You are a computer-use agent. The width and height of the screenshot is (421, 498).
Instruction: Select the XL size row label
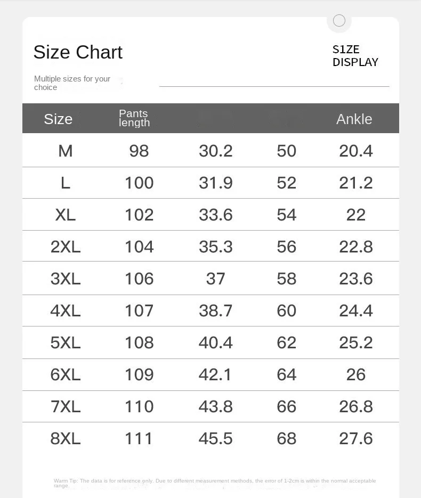(66, 215)
